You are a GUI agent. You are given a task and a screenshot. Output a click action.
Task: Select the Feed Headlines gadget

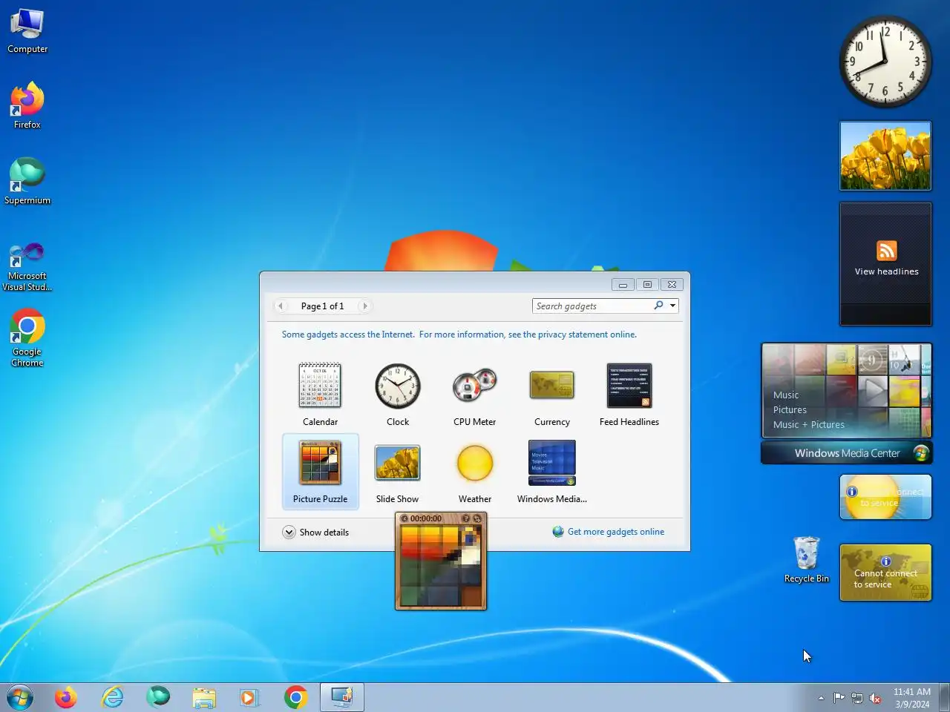click(x=629, y=386)
